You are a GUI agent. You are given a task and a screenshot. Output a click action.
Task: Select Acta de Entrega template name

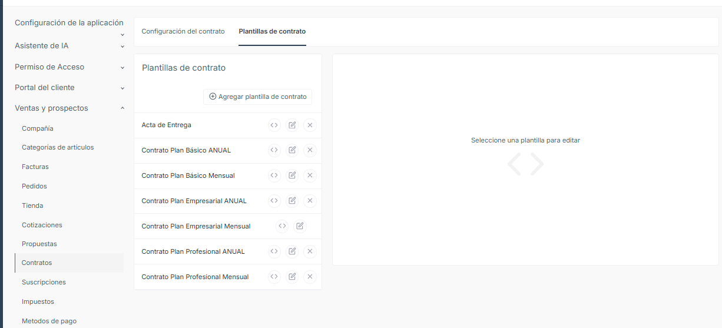[166, 125]
